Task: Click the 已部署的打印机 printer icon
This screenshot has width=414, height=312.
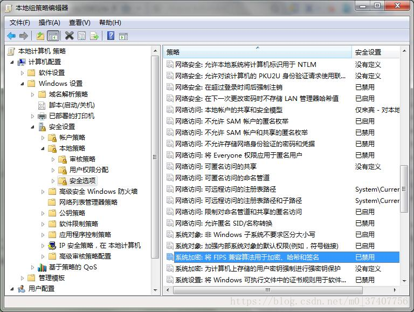Action: [x=42, y=116]
